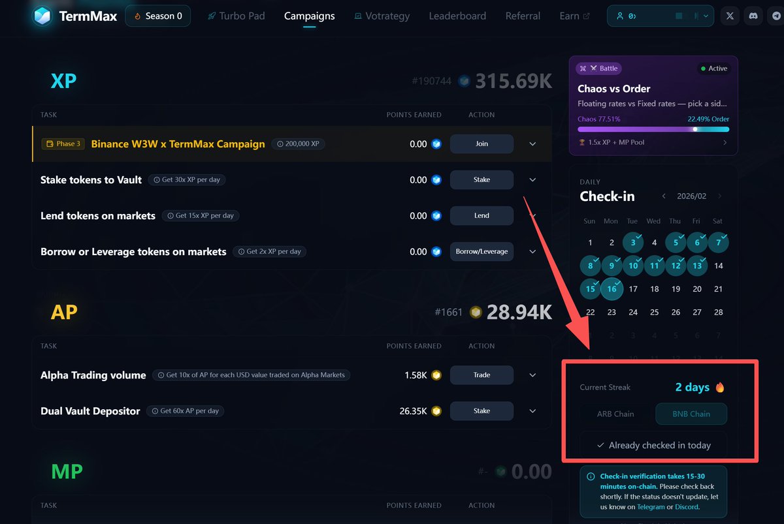Click the Season 0 badge
Image resolution: width=784 pixels, height=524 pixels.
point(157,16)
